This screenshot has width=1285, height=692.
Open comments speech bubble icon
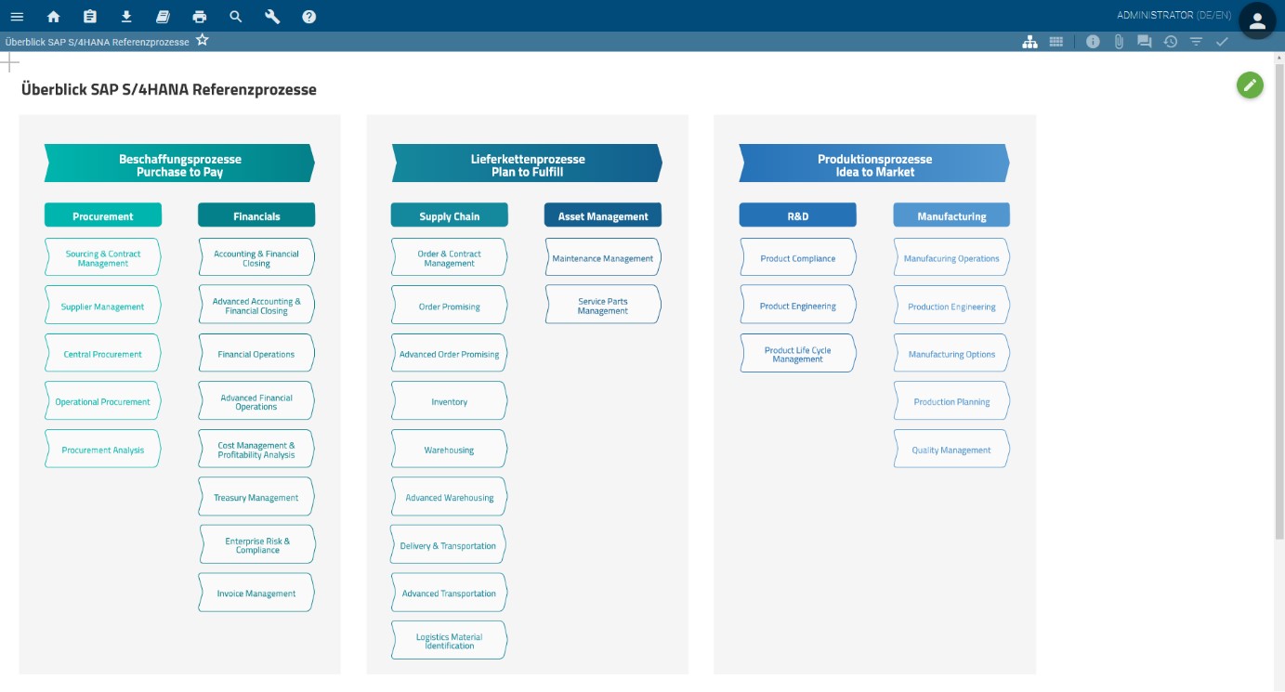pyautogui.click(x=1144, y=42)
